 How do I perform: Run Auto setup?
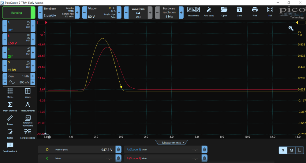coord(209,12)
